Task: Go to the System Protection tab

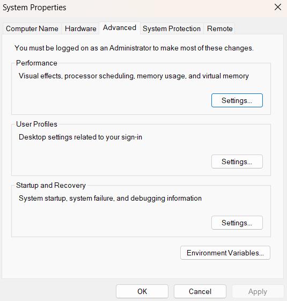Action: point(172,28)
